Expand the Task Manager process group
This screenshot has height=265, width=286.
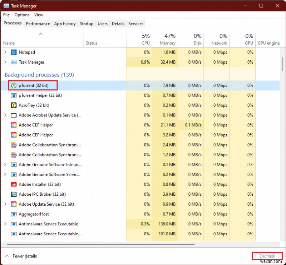[x=5, y=62]
